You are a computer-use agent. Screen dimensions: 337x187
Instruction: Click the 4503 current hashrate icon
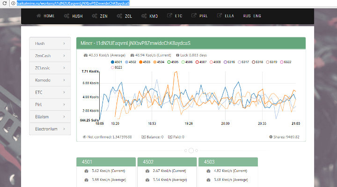[208, 171]
